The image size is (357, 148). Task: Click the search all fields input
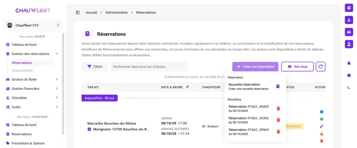click(x=149, y=67)
